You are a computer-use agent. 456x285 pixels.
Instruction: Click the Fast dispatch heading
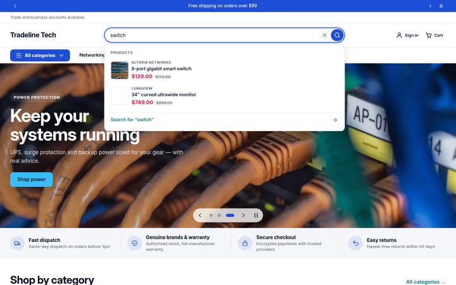[44, 240]
